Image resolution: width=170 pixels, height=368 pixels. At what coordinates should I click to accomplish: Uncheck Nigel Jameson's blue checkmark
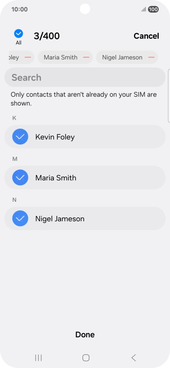(20, 218)
